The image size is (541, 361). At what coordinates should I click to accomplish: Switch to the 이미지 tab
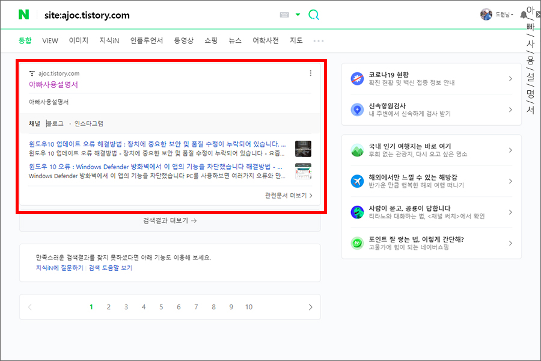79,41
